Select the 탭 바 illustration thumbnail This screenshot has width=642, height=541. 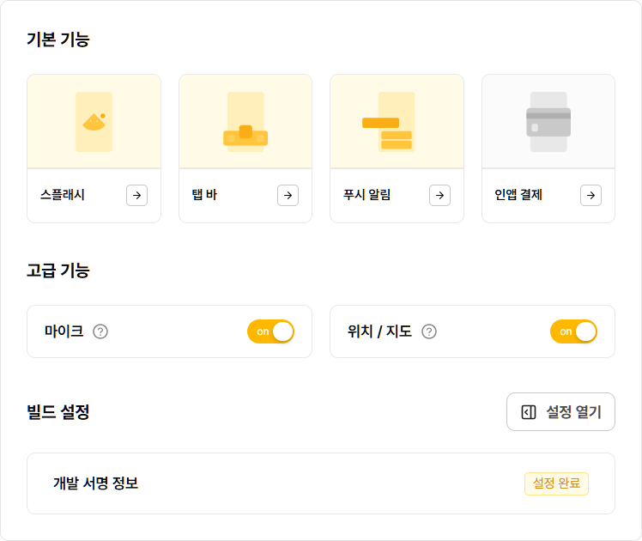[245, 122]
